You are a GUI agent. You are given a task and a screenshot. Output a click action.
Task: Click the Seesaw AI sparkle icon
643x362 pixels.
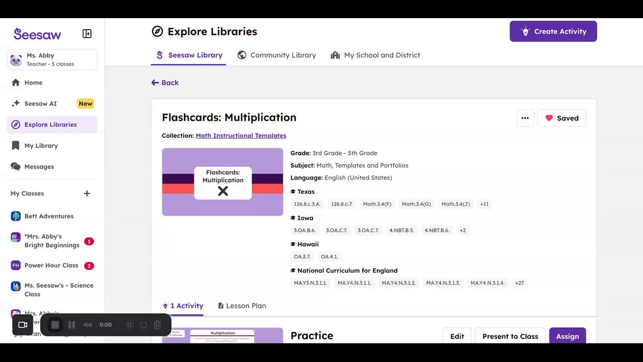click(16, 104)
